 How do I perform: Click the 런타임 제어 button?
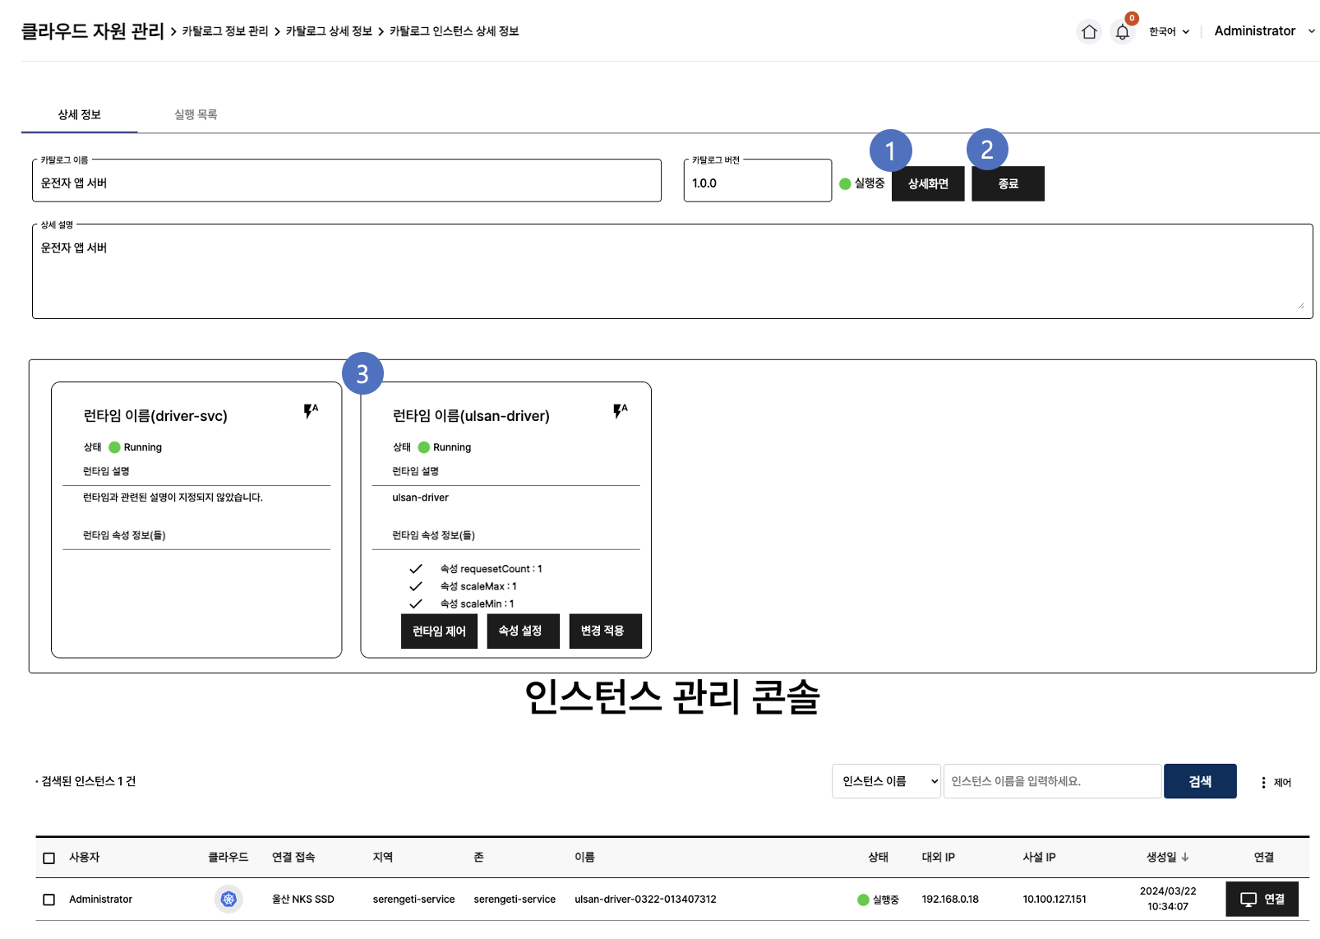pyautogui.click(x=439, y=631)
